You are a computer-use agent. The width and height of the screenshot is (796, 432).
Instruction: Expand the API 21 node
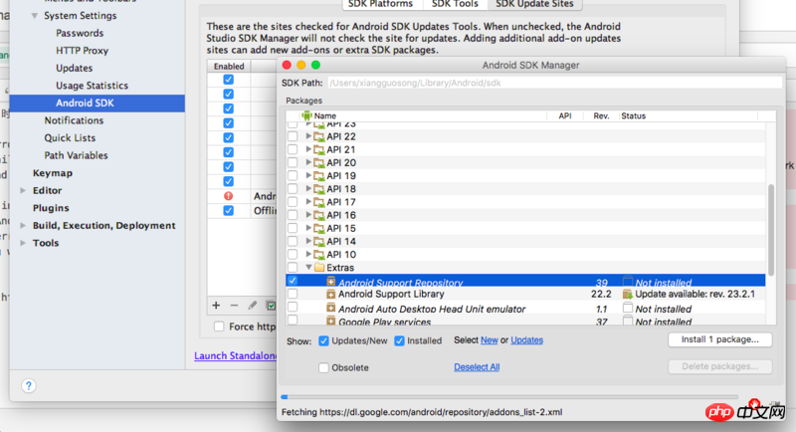[x=308, y=149]
